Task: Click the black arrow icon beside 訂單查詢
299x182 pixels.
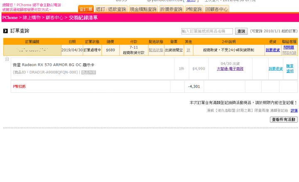Action: (5, 31)
